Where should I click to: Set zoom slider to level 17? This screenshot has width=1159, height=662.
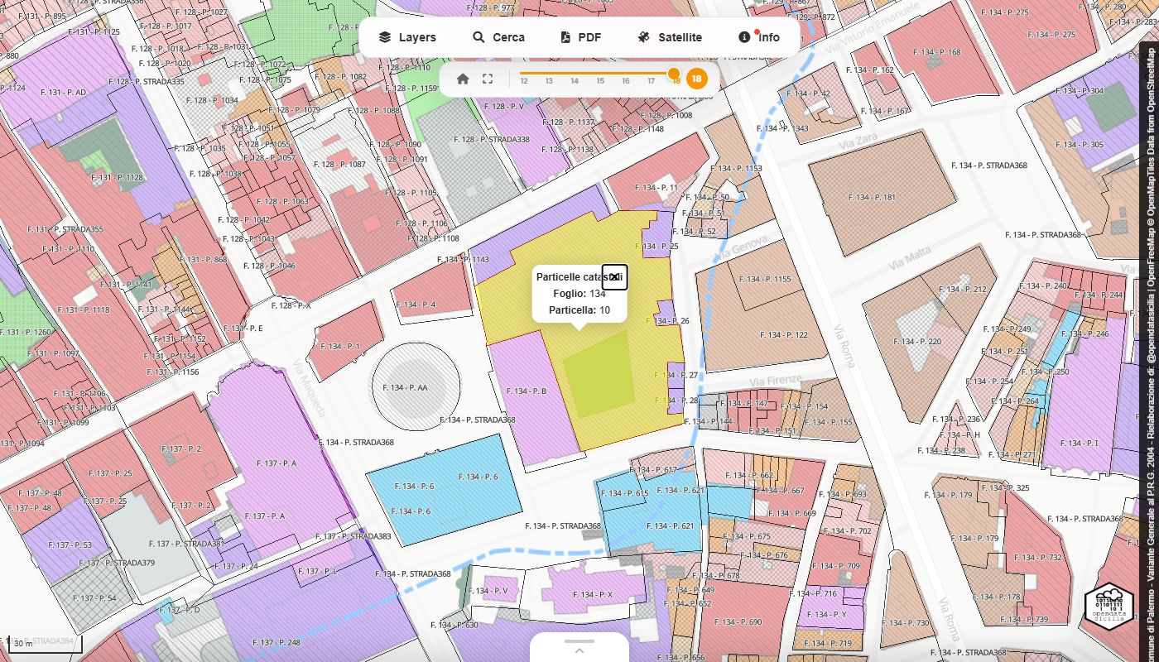tap(652, 81)
